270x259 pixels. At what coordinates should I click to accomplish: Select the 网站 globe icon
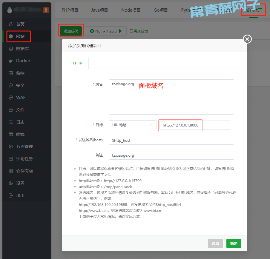click(11, 36)
